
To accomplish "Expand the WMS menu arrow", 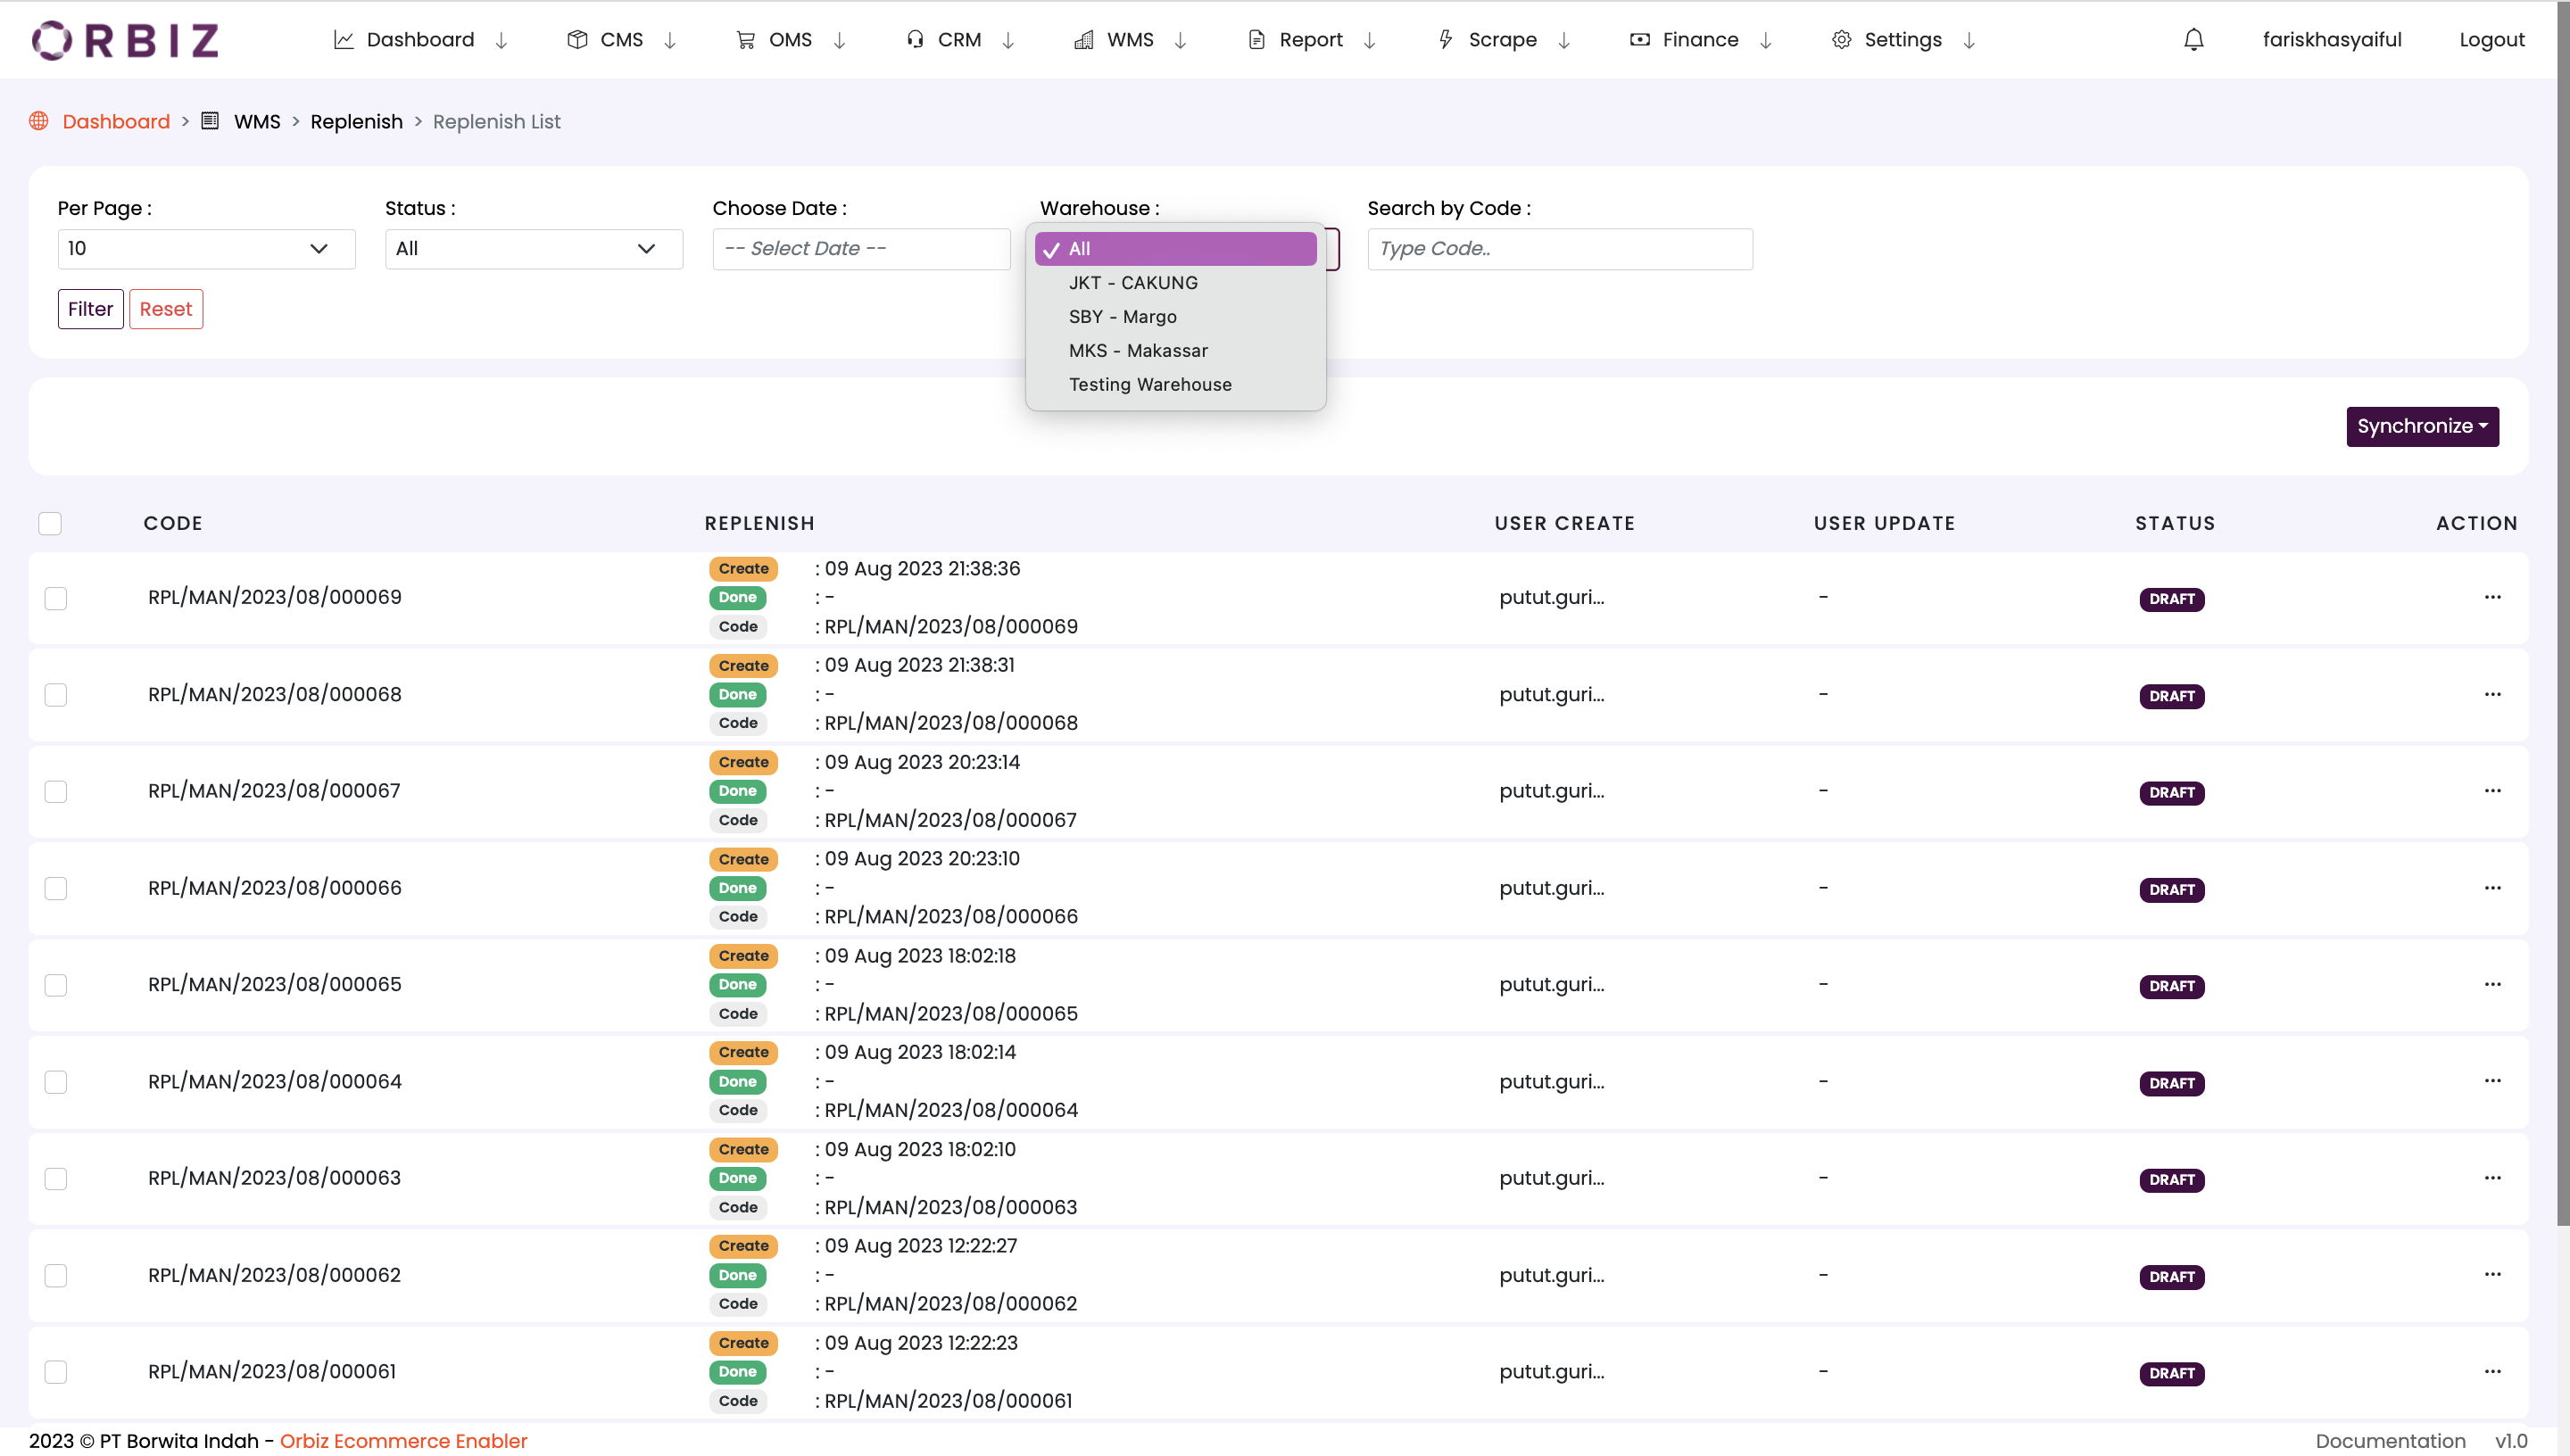I will tap(1180, 40).
